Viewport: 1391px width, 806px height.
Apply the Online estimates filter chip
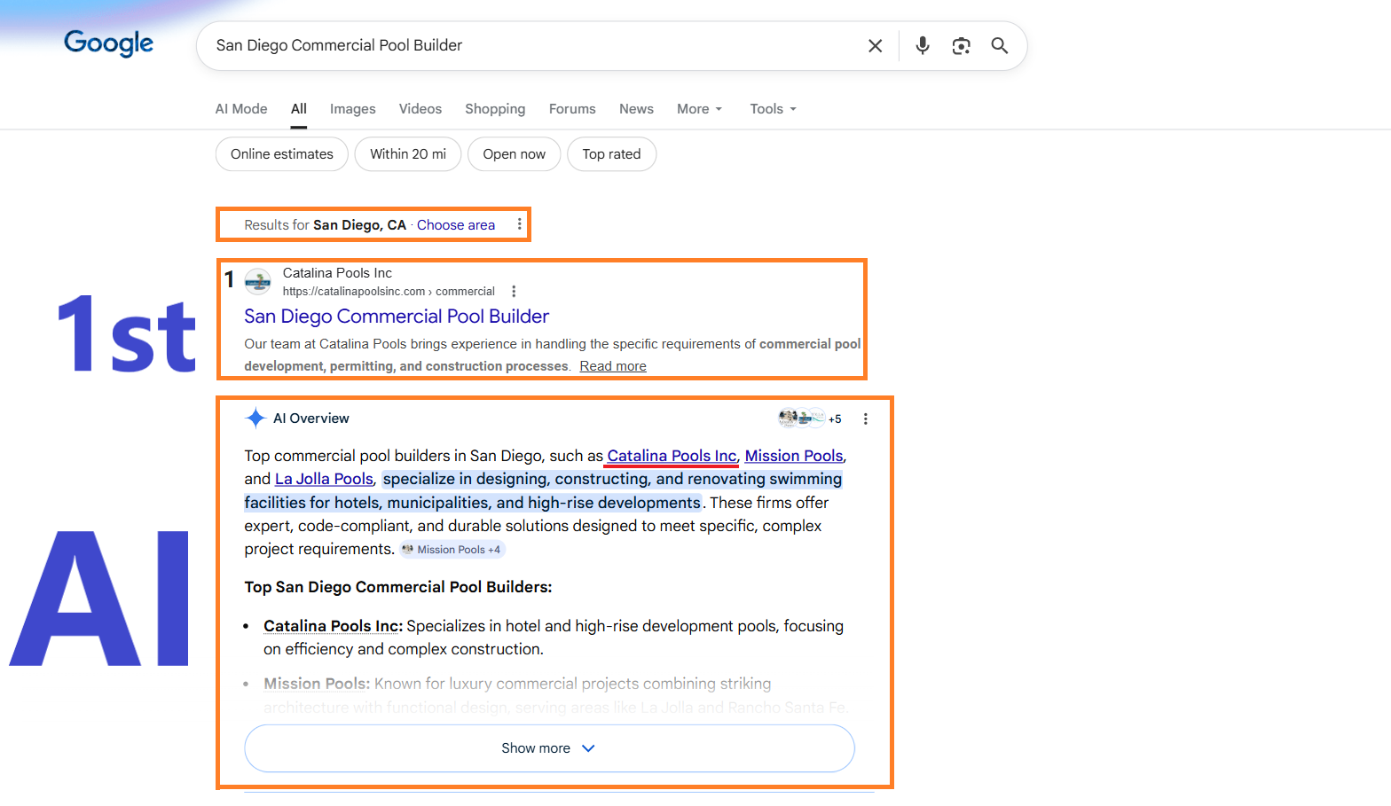click(282, 154)
